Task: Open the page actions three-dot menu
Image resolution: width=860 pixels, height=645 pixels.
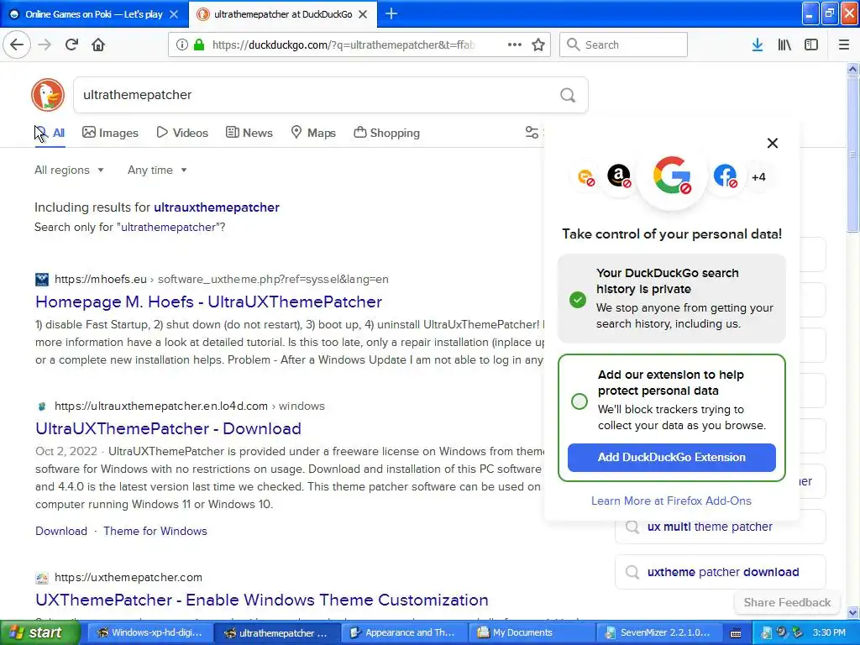Action: tap(515, 45)
